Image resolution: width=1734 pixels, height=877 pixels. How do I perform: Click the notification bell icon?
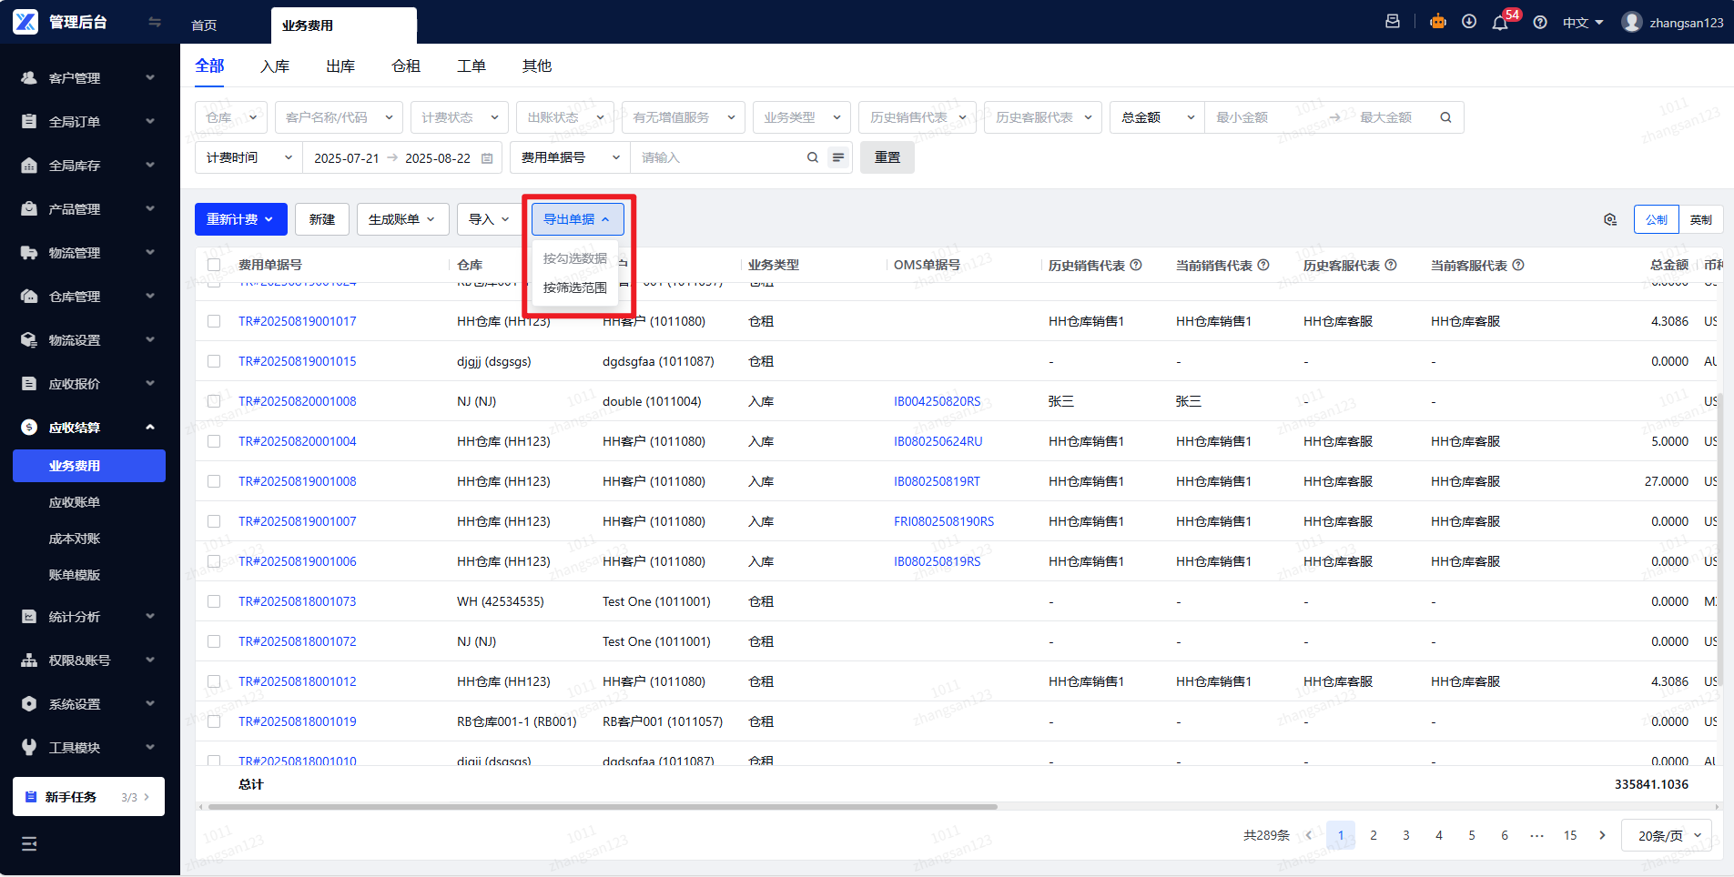[1499, 23]
